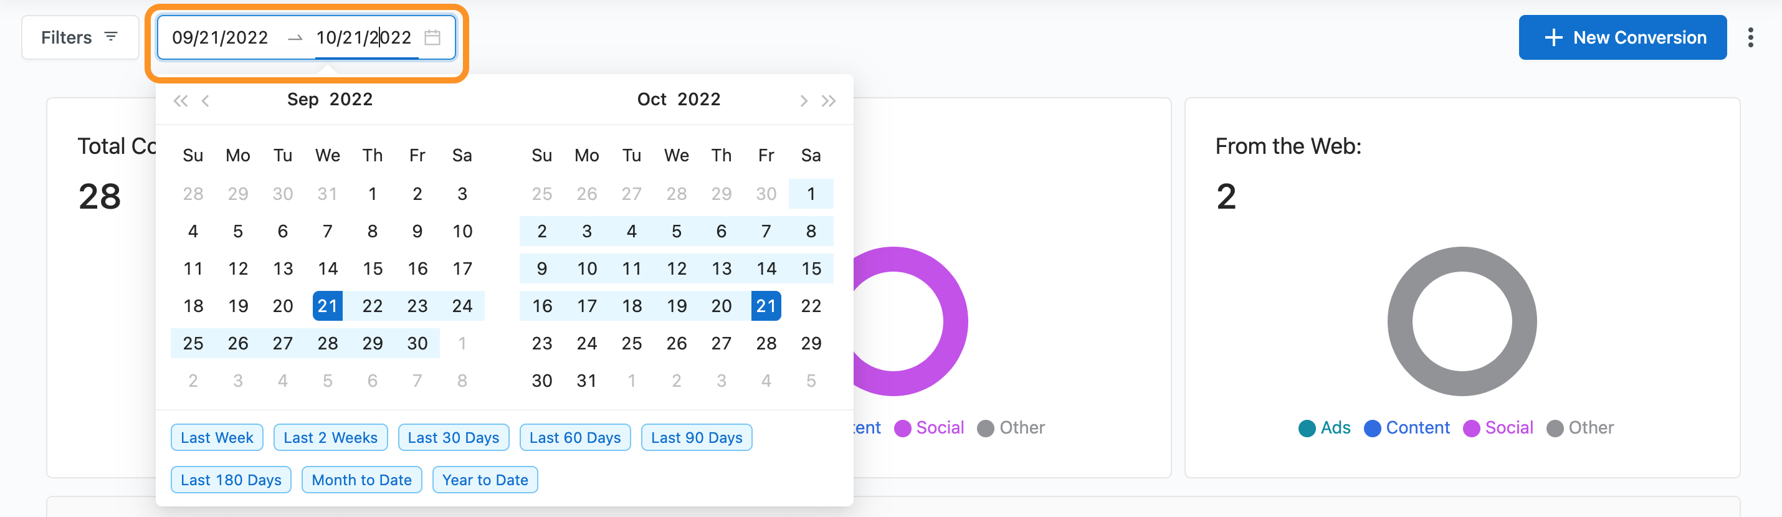The image size is (1782, 517).
Task: Open the 2022 year selector beside Oct
Action: pos(698,100)
